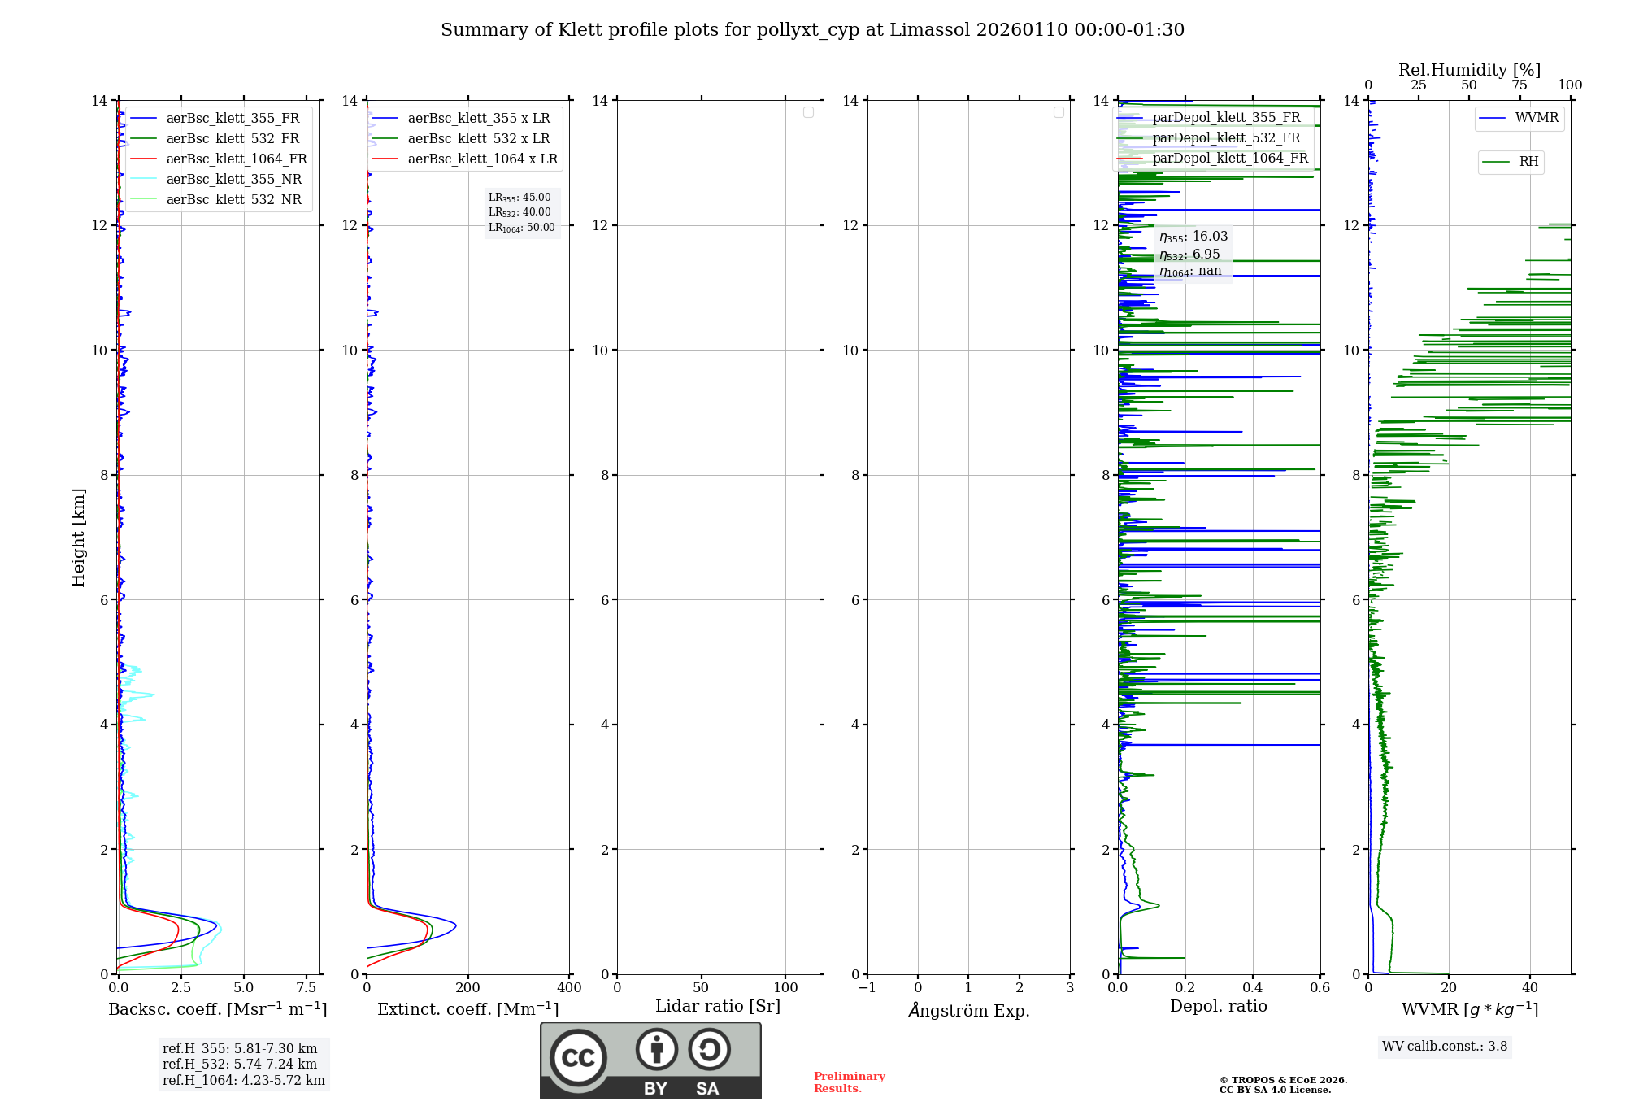
Task: Click the aerBsc_klett_532 x LR legend label
Action: pos(479,139)
